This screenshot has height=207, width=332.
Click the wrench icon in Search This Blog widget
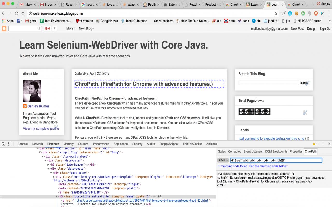tap(307, 83)
